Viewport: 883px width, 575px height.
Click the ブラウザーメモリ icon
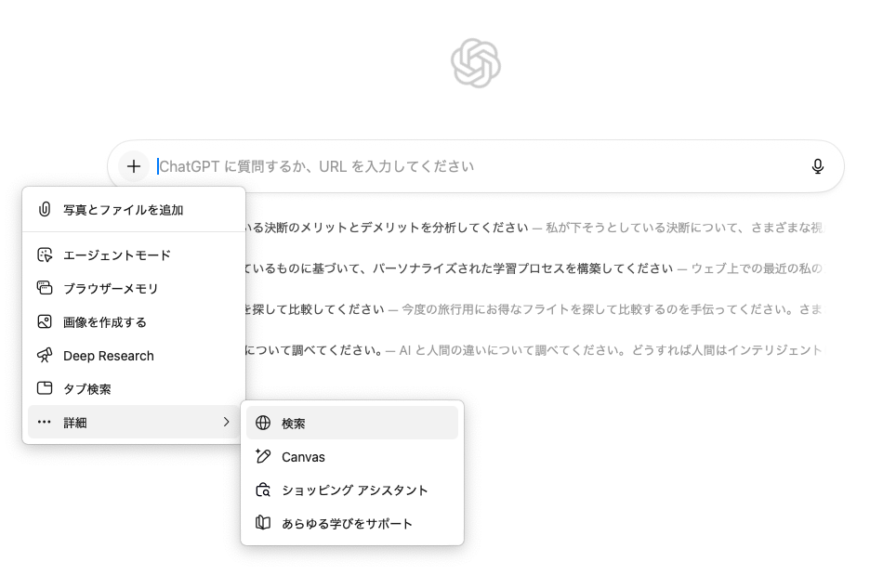click(x=45, y=289)
